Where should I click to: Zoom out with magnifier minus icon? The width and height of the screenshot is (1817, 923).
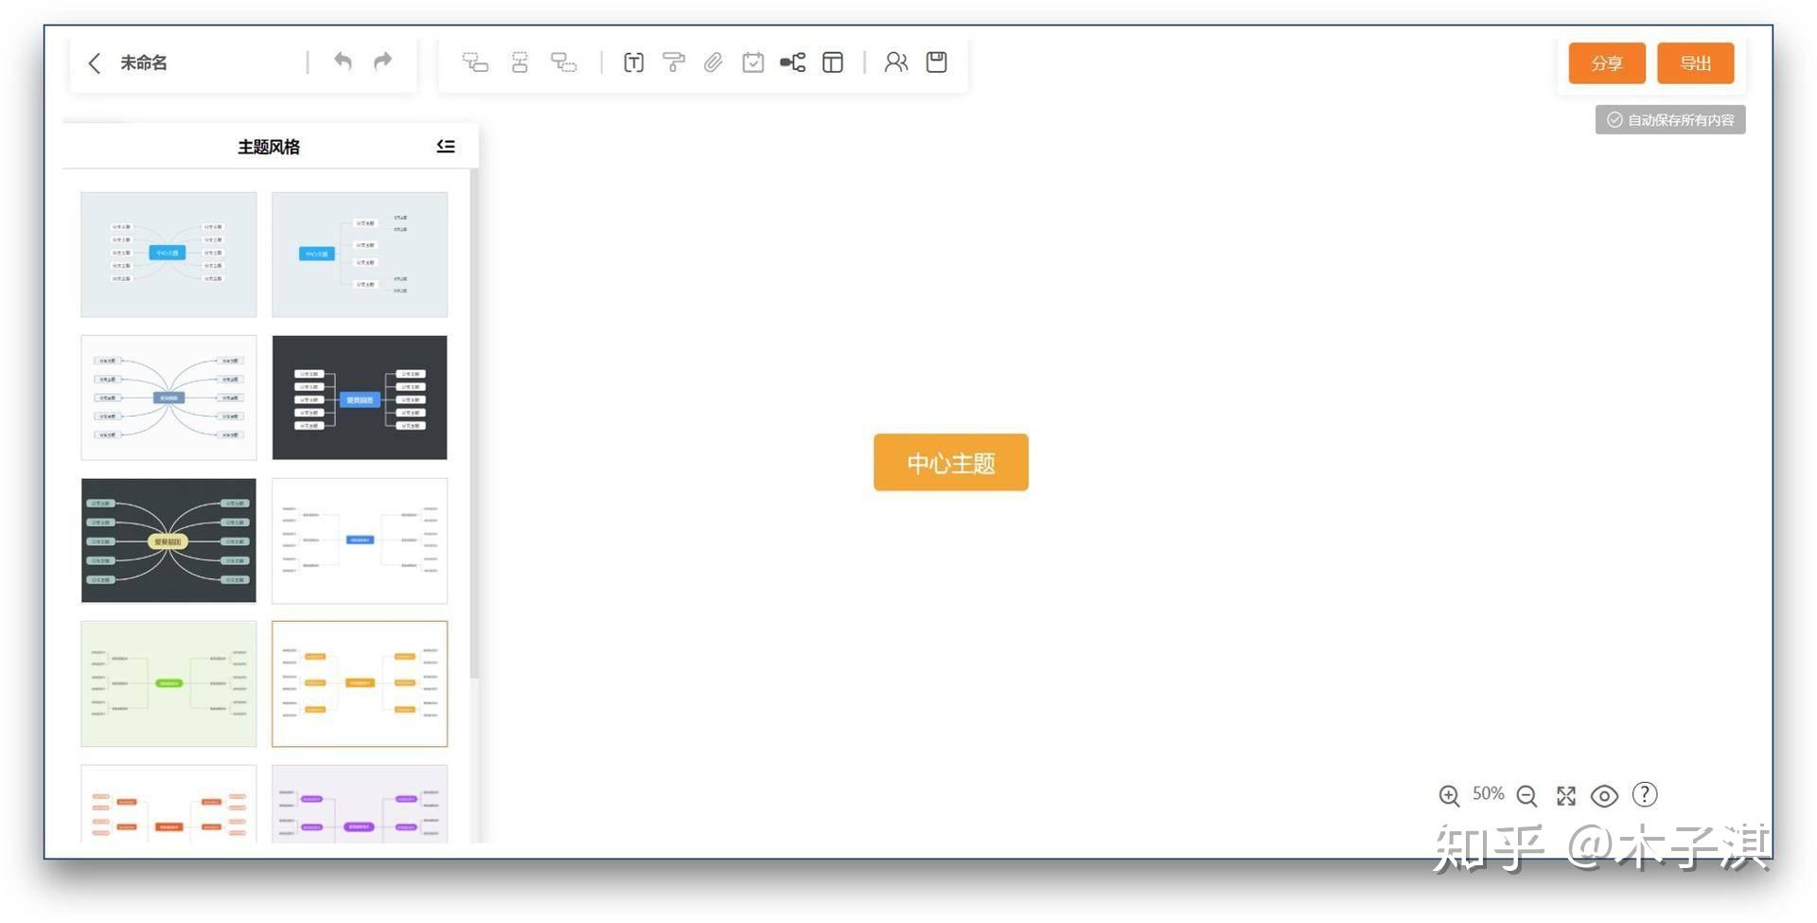click(x=1526, y=795)
